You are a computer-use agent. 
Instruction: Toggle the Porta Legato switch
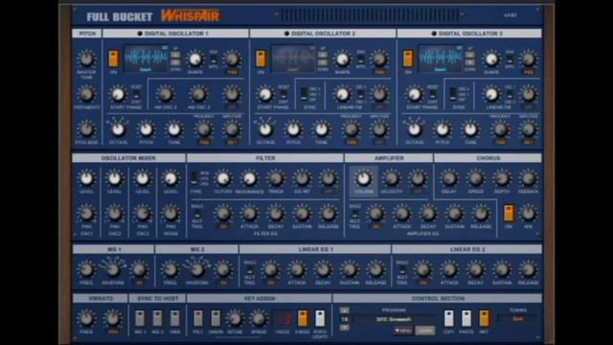(320, 318)
